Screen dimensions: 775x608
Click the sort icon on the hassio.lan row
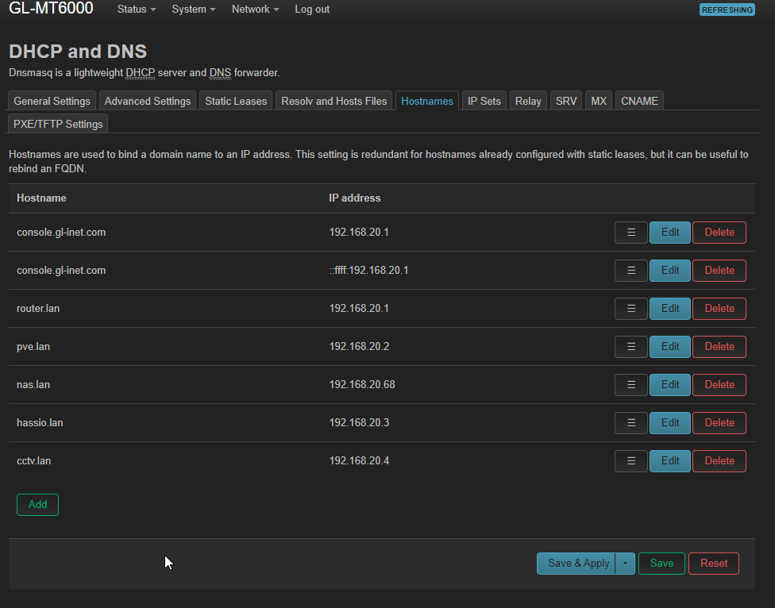[x=630, y=423]
